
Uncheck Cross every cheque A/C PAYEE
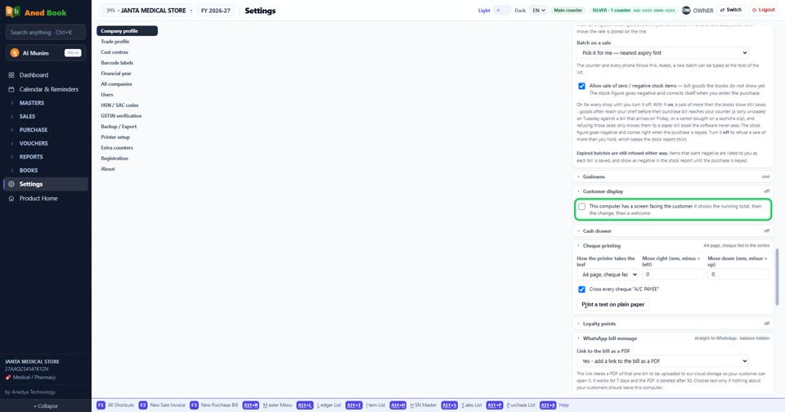581,289
